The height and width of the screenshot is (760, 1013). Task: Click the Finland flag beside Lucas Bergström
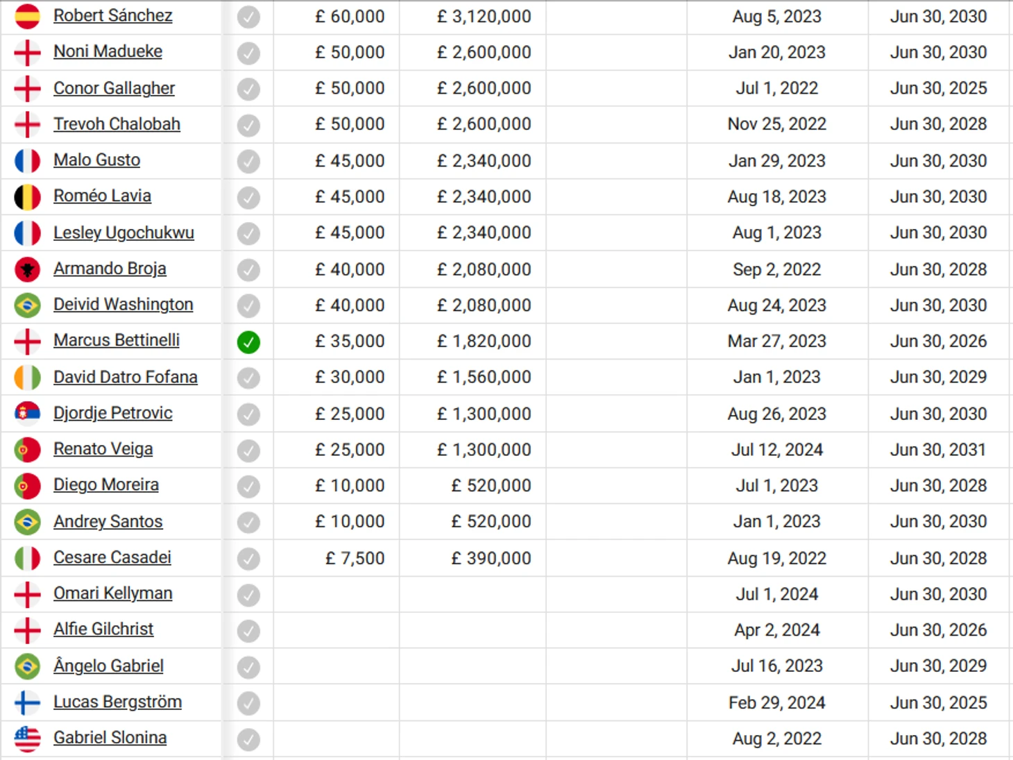click(27, 702)
